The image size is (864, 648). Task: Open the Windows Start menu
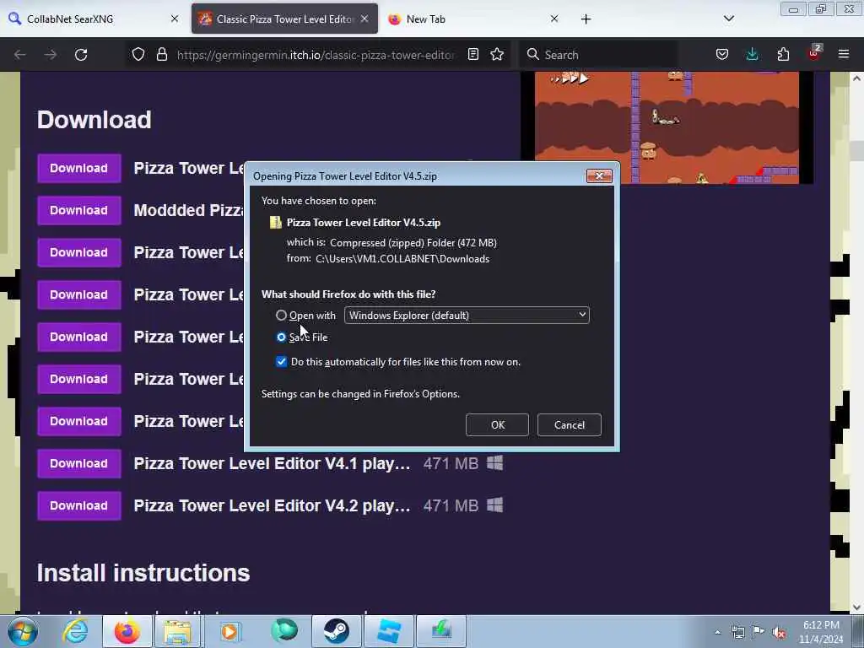coord(23,631)
